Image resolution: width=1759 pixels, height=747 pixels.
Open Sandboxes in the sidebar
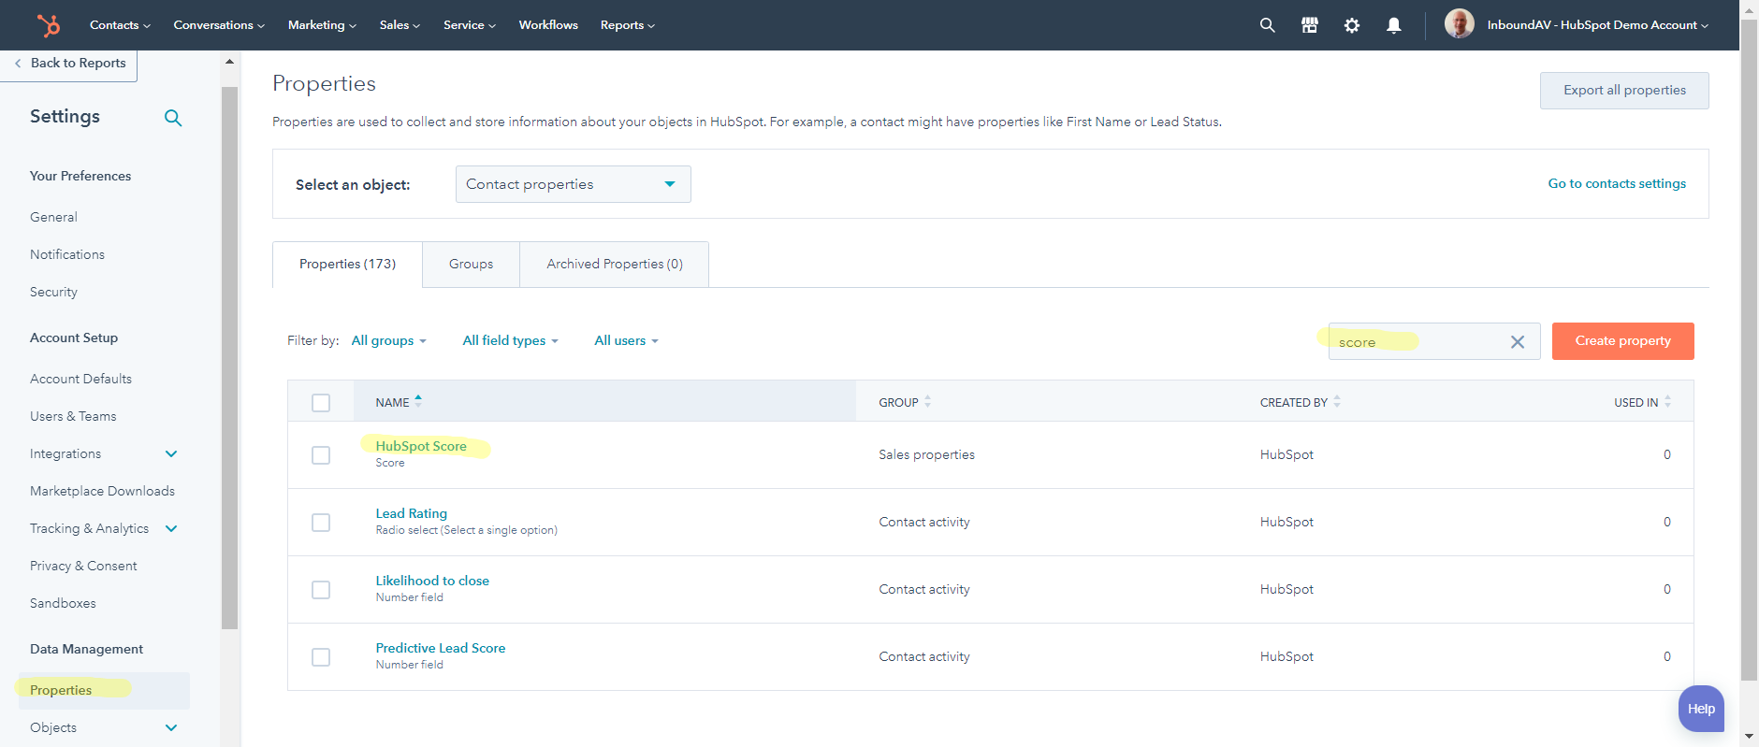pos(63,603)
